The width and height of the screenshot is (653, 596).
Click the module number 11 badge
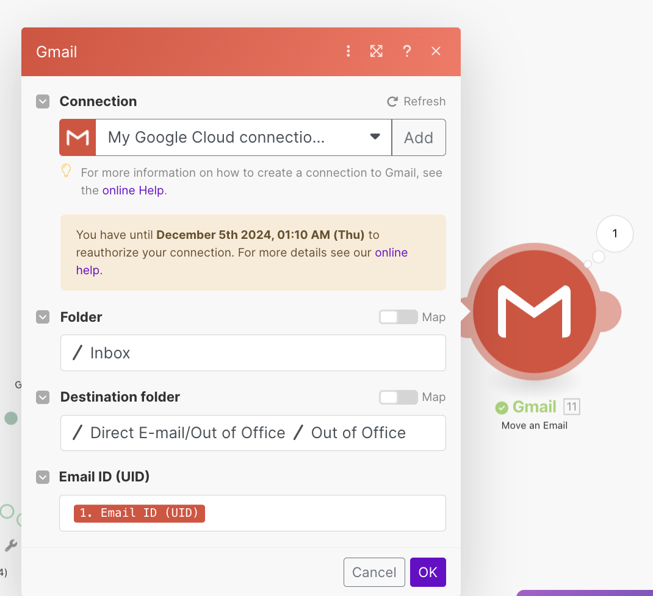pos(572,406)
